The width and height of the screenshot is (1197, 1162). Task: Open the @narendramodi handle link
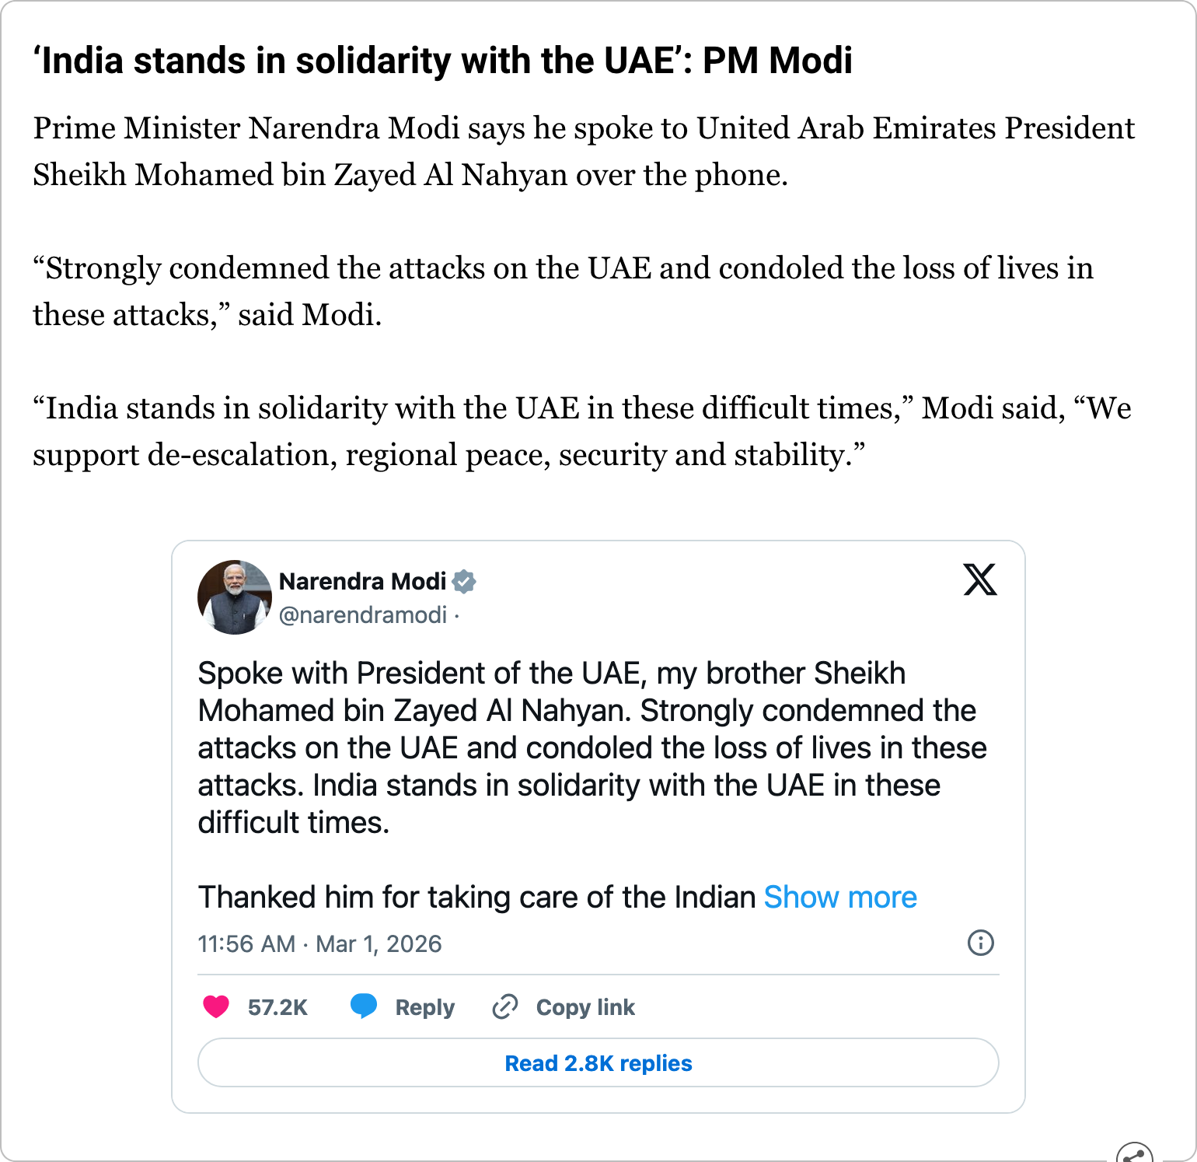tap(362, 615)
